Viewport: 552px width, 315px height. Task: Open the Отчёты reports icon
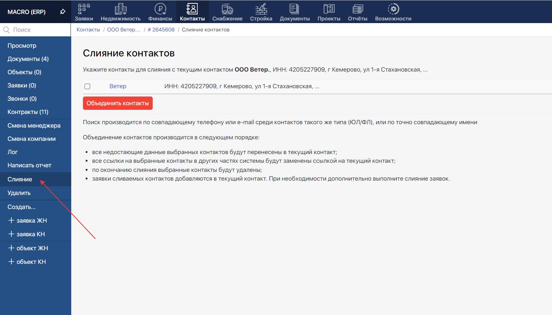[x=357, y=9]
